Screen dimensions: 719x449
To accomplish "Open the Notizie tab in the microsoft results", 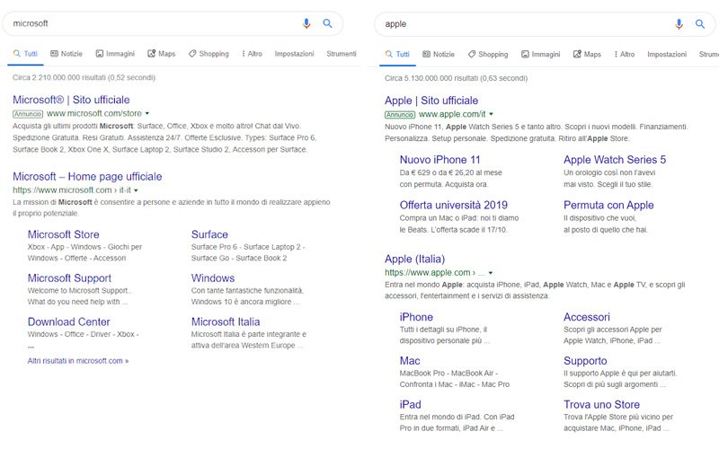I will 67,54.
